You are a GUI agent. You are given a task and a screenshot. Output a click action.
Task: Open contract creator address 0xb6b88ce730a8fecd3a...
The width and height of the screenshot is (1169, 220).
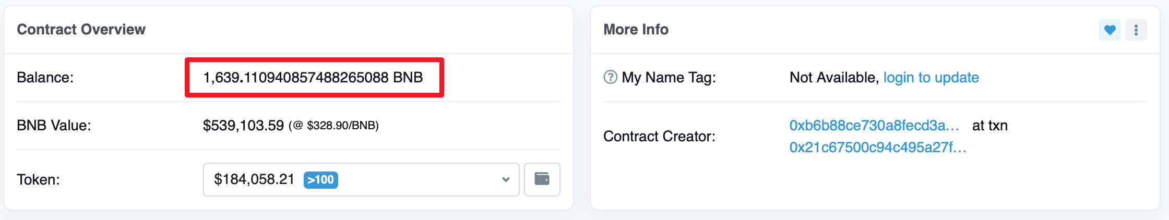click(x=874, y=126)
